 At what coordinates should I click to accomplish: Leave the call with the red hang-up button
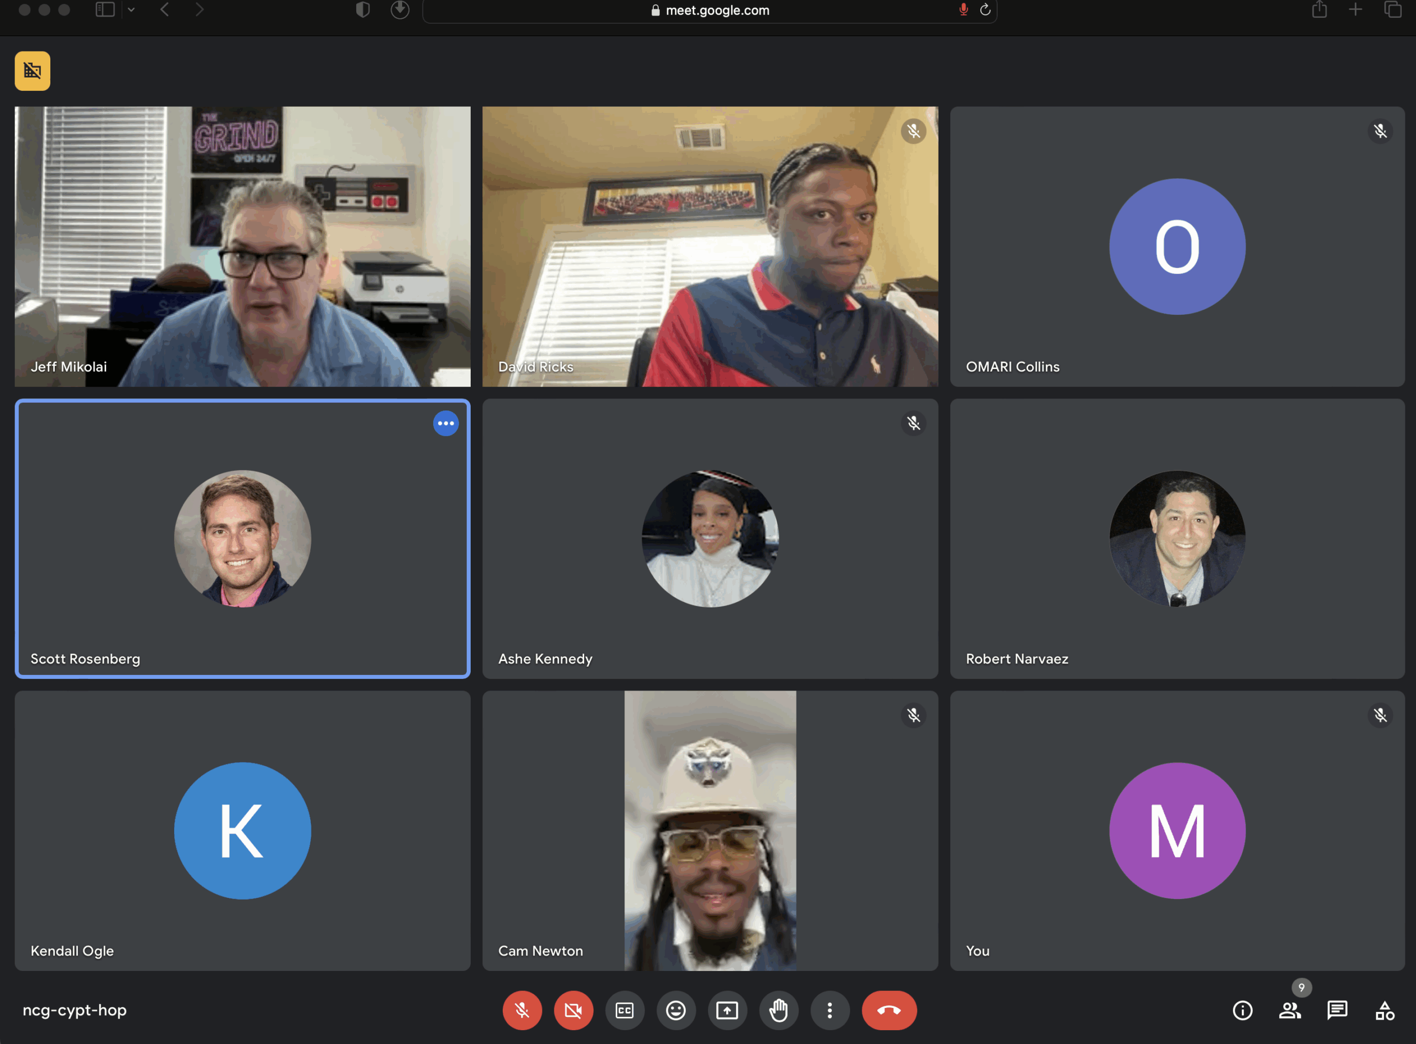pyautogui.click(x=888, y=1010)
